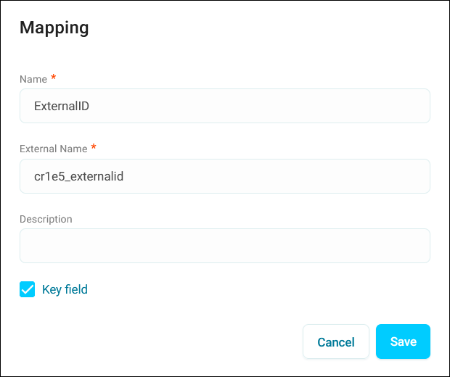
Task: Click the Name field label
Action: [x=33, y=79]
